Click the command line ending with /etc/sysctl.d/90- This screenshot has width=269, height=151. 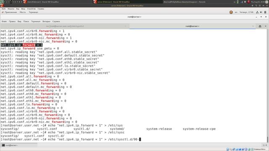[x=71, y=139]
